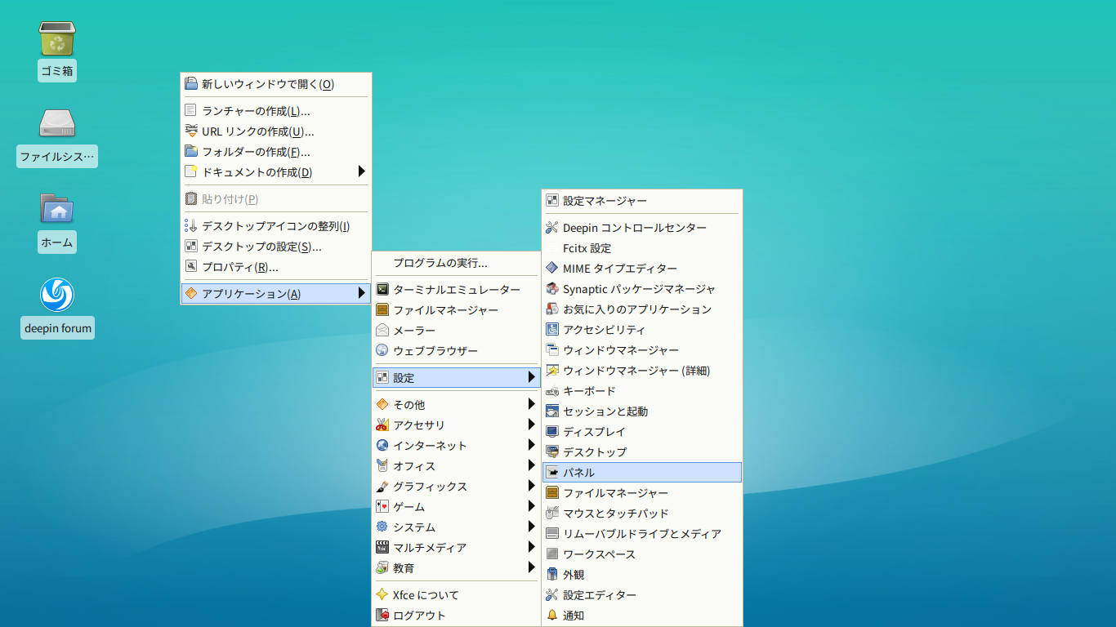The width and height of the screenshot is (1116, 627).
Task: Open Deepin コントロールセンター
Action: (x=642, y=228)
